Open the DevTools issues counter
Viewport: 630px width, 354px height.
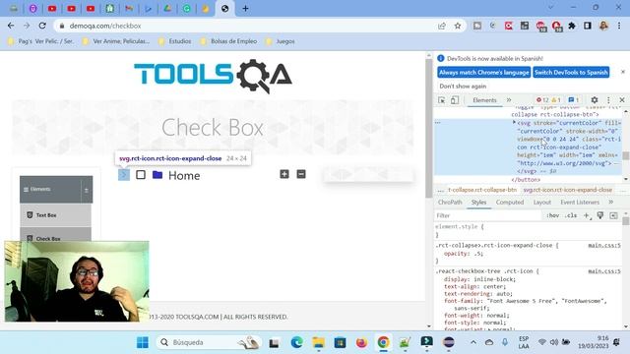coord(574,100)
